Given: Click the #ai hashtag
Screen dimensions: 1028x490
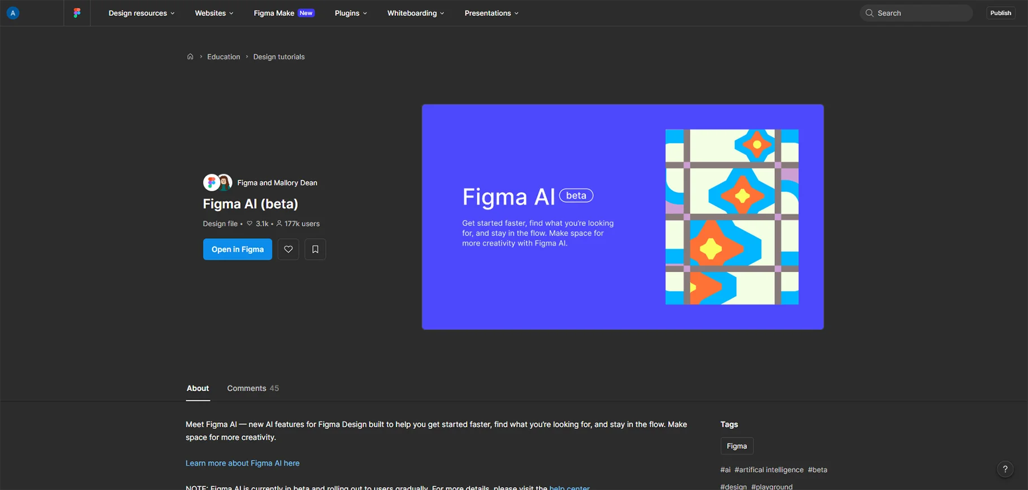Looking at the screenshot, I should coord(725,470).
